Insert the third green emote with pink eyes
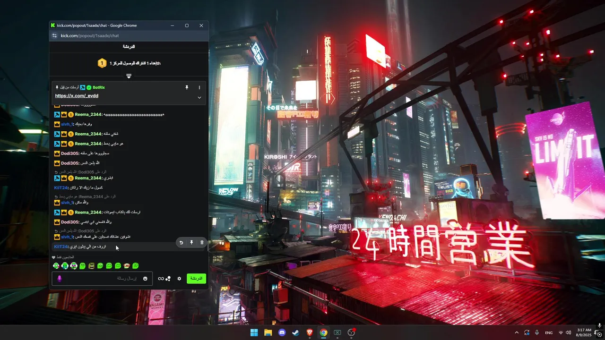 tap(74, 266)
